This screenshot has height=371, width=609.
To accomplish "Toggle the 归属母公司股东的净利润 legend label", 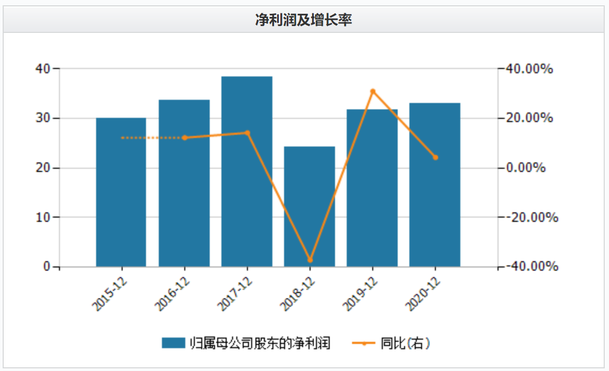I will [x=260, y=343].
